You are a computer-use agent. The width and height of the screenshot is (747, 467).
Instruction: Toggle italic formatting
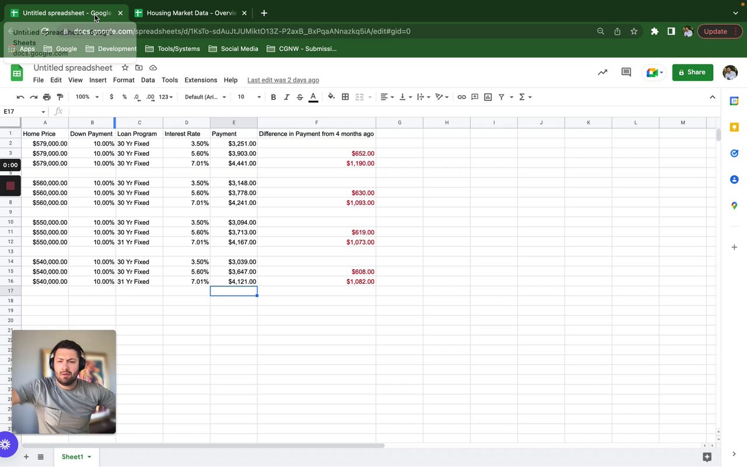(287, 97)
